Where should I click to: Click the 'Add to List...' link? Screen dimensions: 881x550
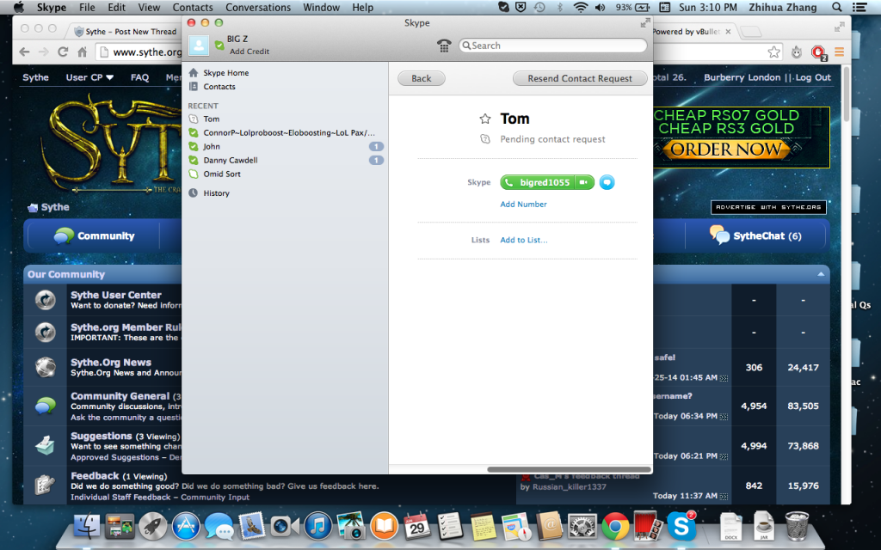(x=524, y=240)
